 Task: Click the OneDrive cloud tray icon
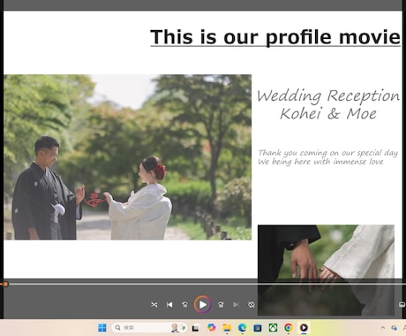point(395,328)
